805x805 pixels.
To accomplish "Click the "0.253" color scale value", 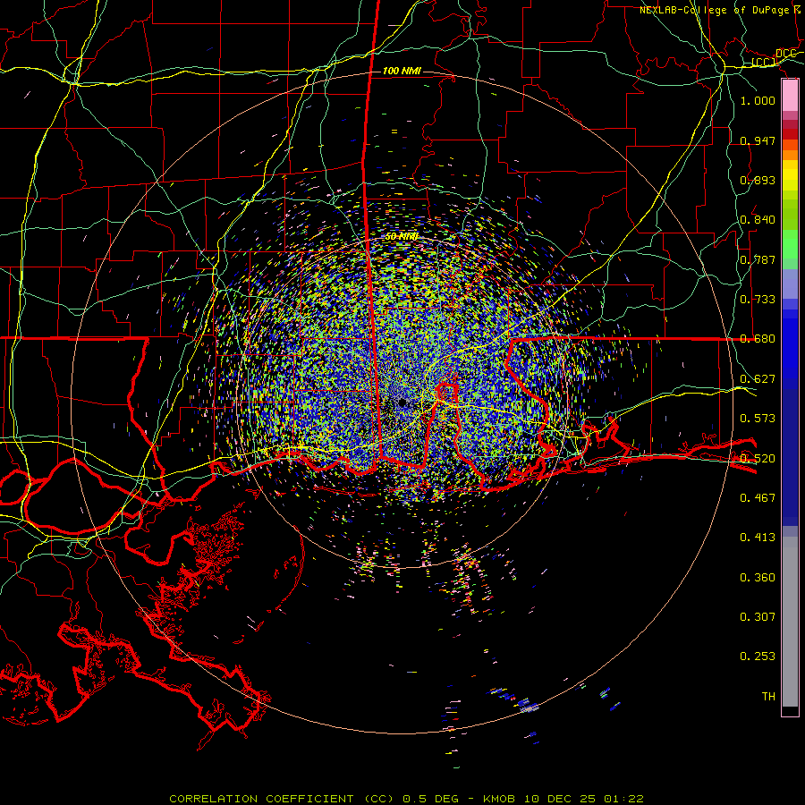I will [x=758, y=657].
